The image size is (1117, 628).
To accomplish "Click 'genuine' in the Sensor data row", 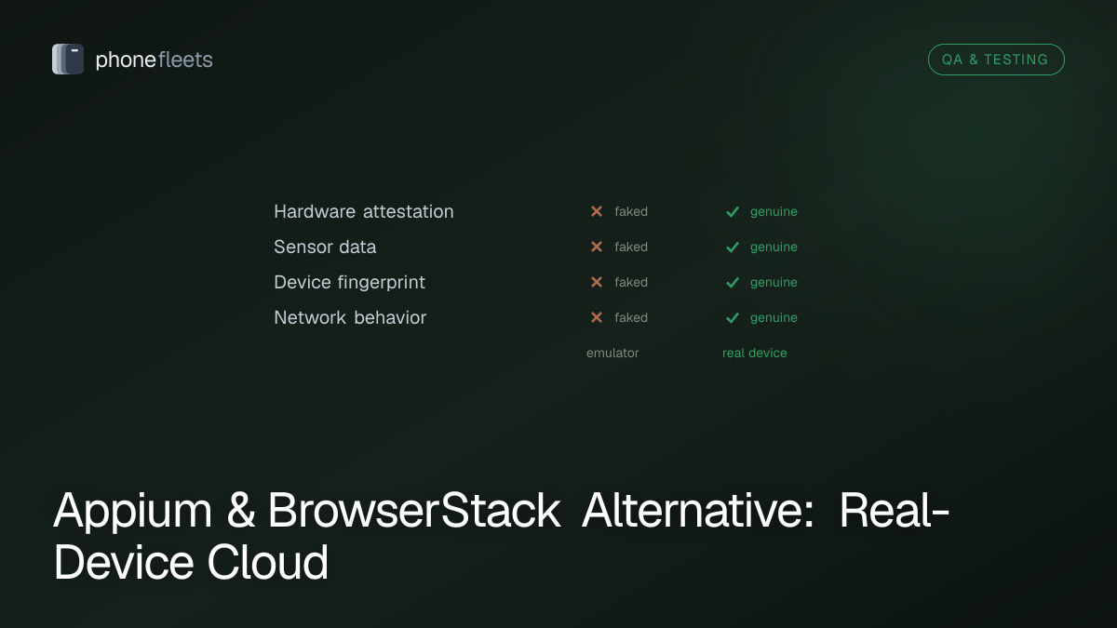I will tap(774, 247).
